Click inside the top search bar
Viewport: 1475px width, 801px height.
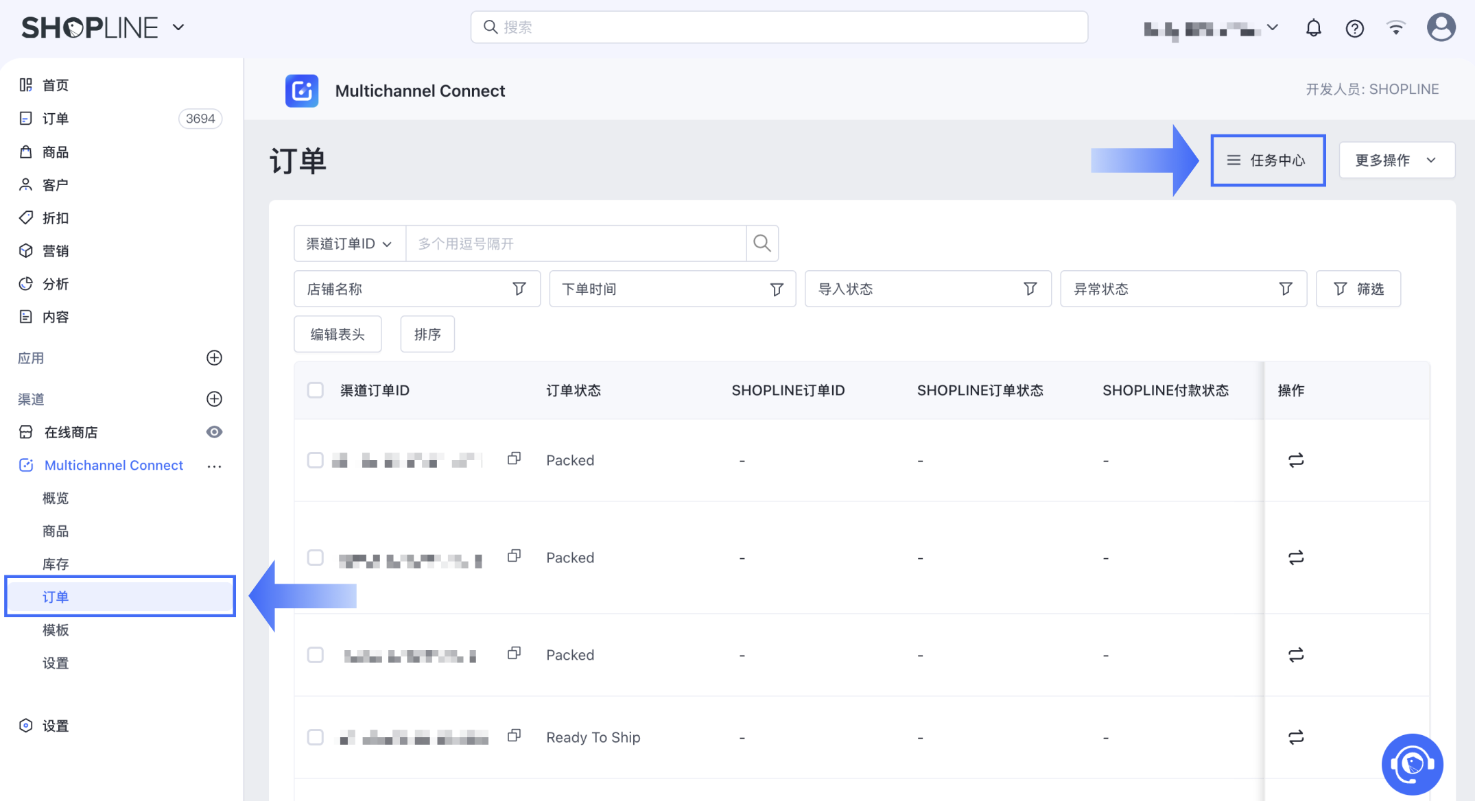coord(778,27)
